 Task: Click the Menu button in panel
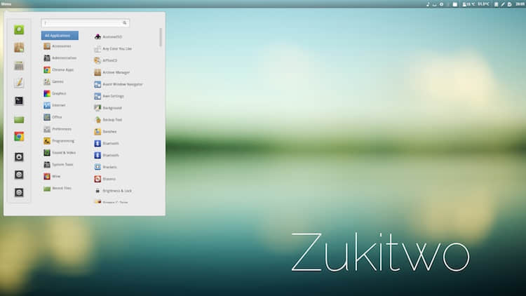[x=6, y=4]
